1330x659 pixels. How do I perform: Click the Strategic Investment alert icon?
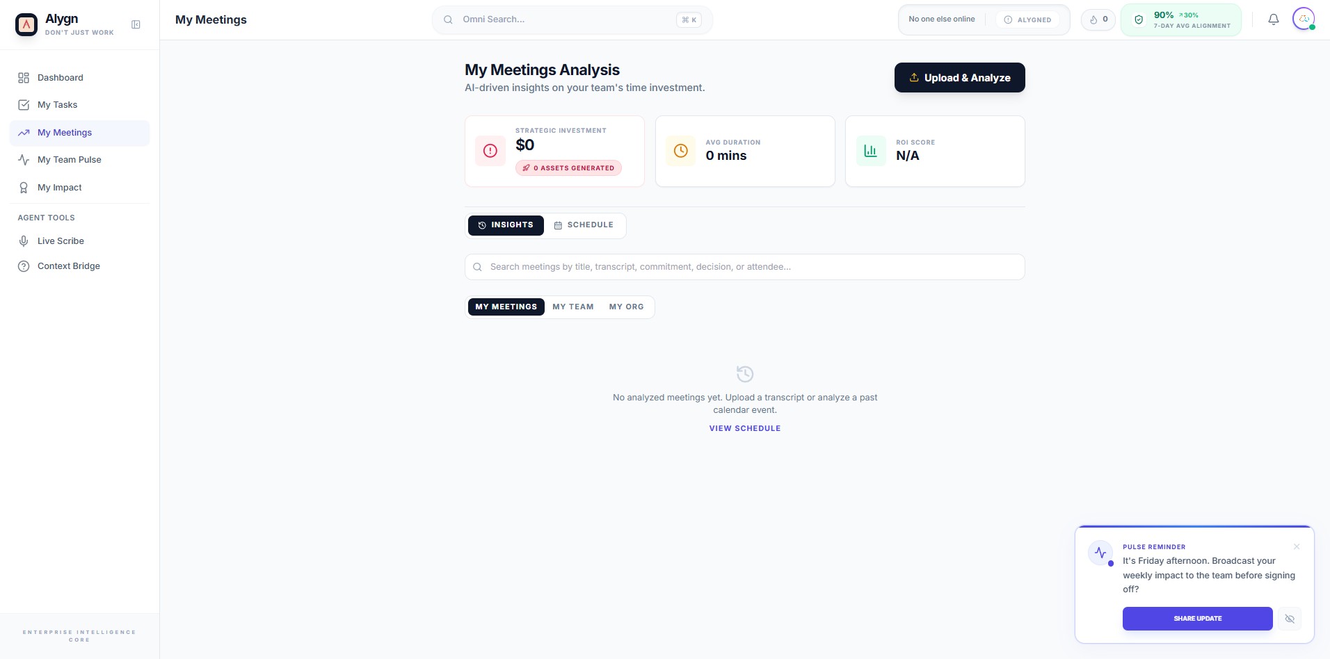(490, 151)
